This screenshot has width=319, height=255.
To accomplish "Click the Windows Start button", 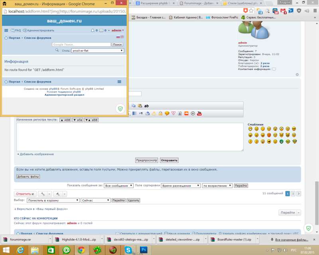I will (6, 250).
